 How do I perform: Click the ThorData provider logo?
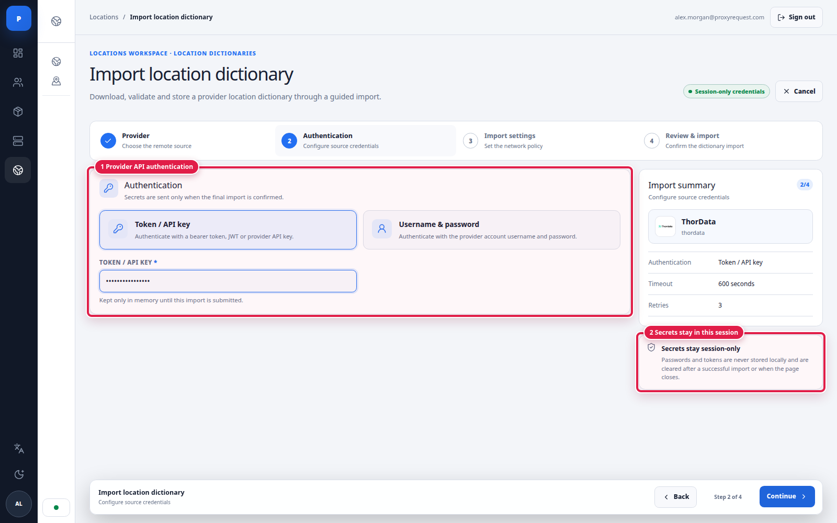click(665, 226)
